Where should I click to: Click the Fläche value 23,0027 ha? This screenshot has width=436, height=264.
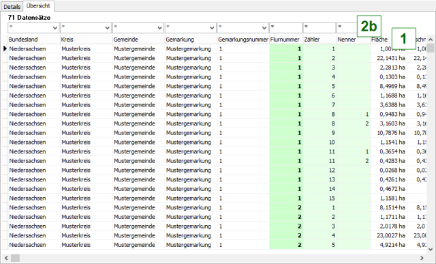click(389, 235)
